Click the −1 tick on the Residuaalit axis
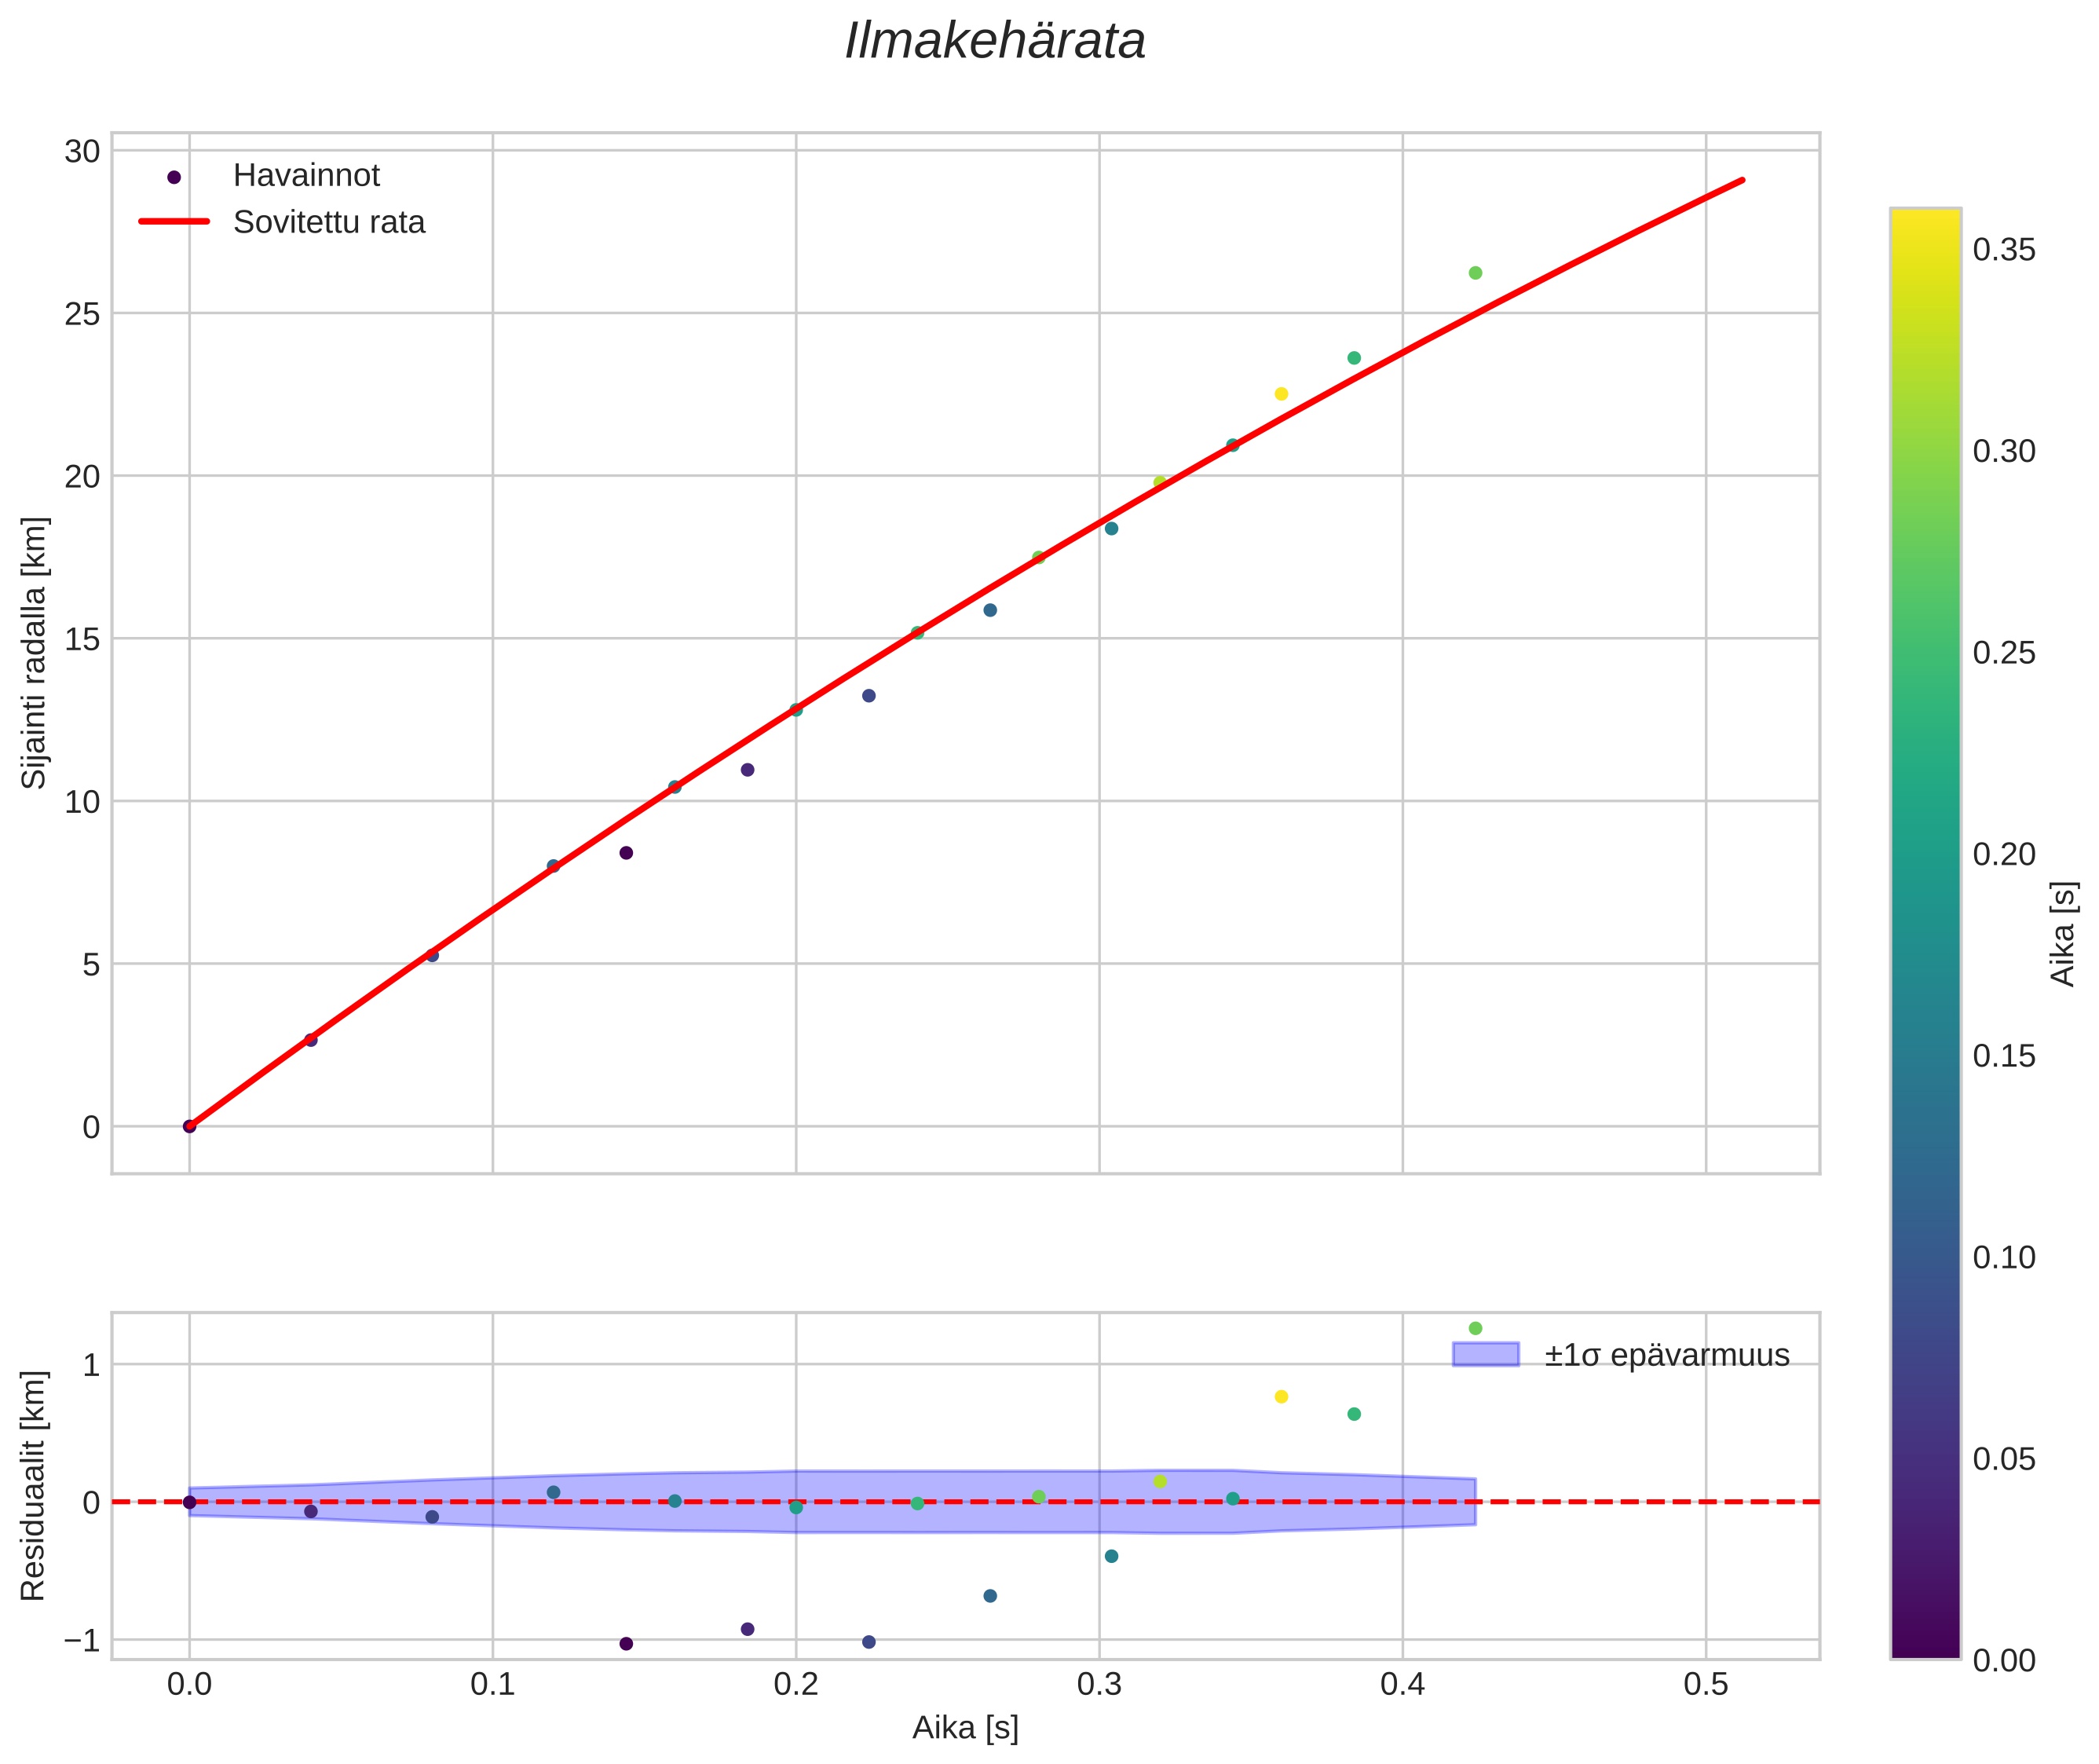 click(x=82, y=1641)
